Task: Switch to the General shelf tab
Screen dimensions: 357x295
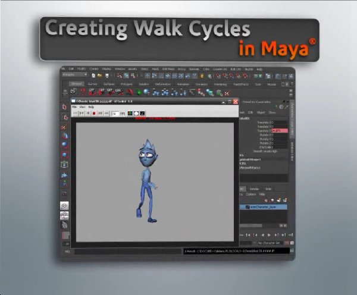Action: point(77,84)
